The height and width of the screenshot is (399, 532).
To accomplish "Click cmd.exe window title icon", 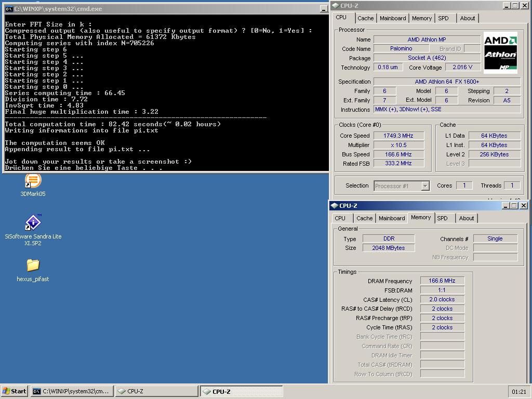I will [9, 9].
